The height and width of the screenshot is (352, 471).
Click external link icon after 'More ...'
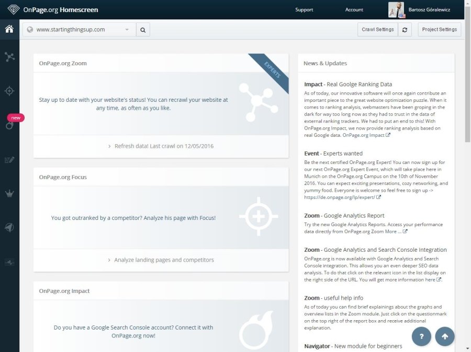pyautogui.click(x=405, y=231)
